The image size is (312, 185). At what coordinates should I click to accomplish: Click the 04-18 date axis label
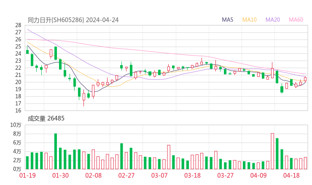click(x=291, y=175)
